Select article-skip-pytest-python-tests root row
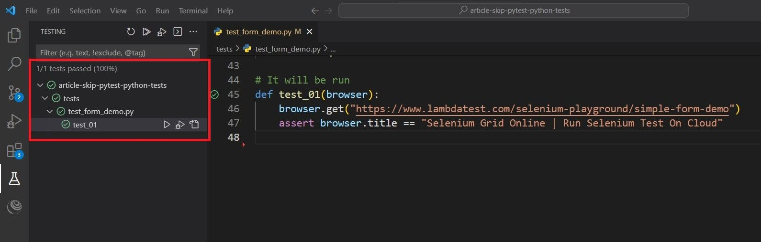 click(119, 85)
